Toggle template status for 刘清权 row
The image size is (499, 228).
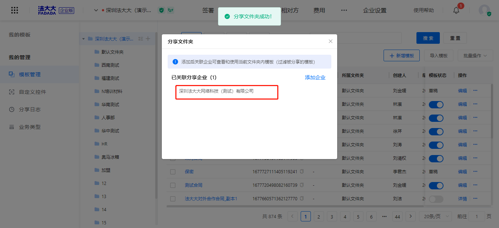[436, 158]
